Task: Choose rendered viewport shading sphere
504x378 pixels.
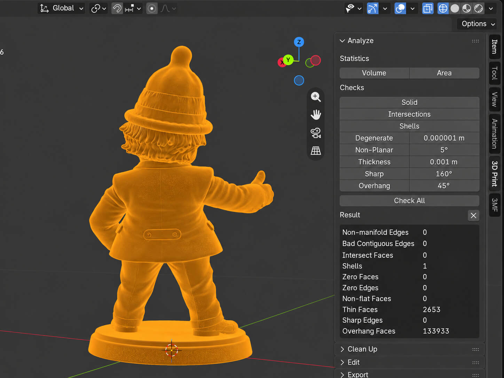Action: tap(479, 8)
